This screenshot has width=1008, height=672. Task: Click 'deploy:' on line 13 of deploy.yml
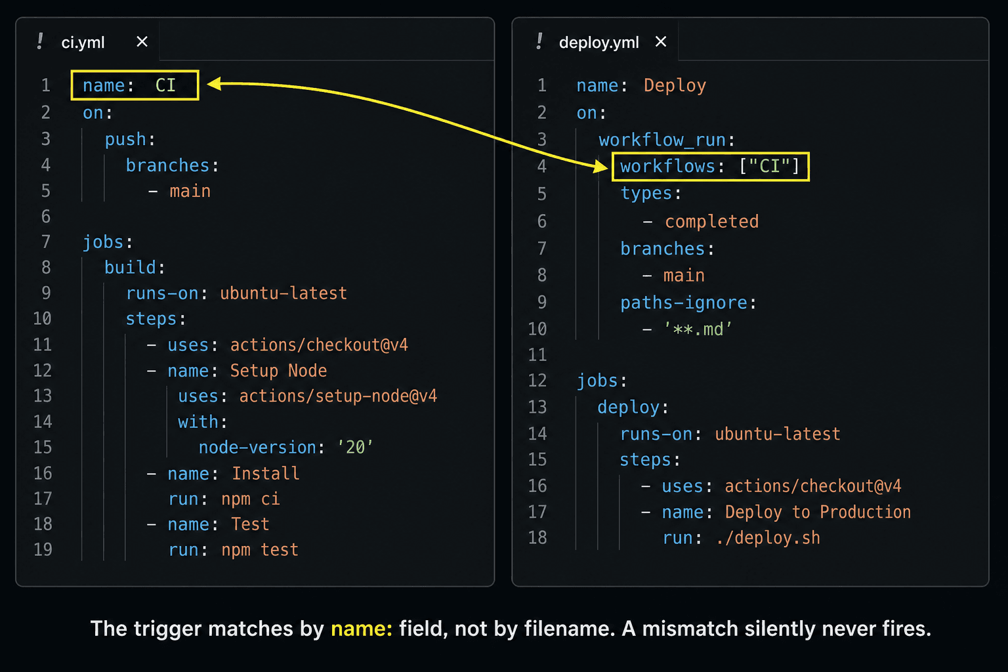(633, 407)
